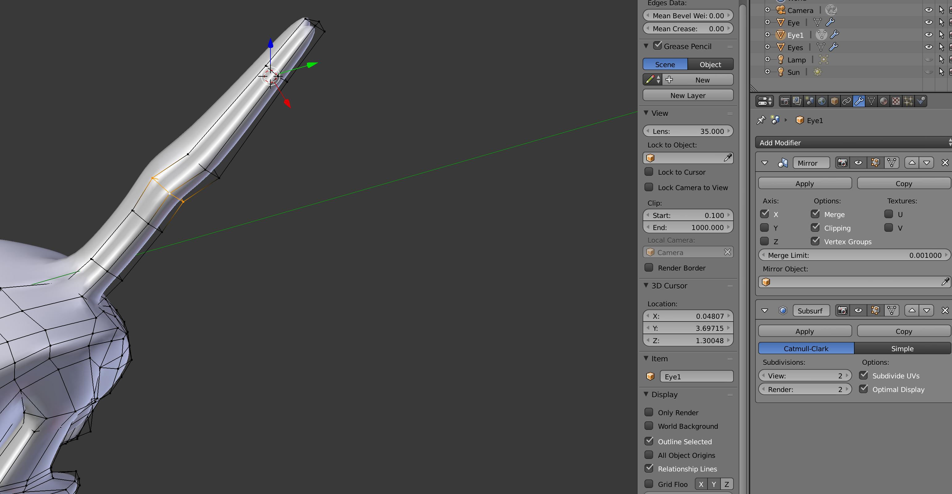Enable Only Render display checkbox
This screenshot has height=494, width=952.
coord(648,412)
